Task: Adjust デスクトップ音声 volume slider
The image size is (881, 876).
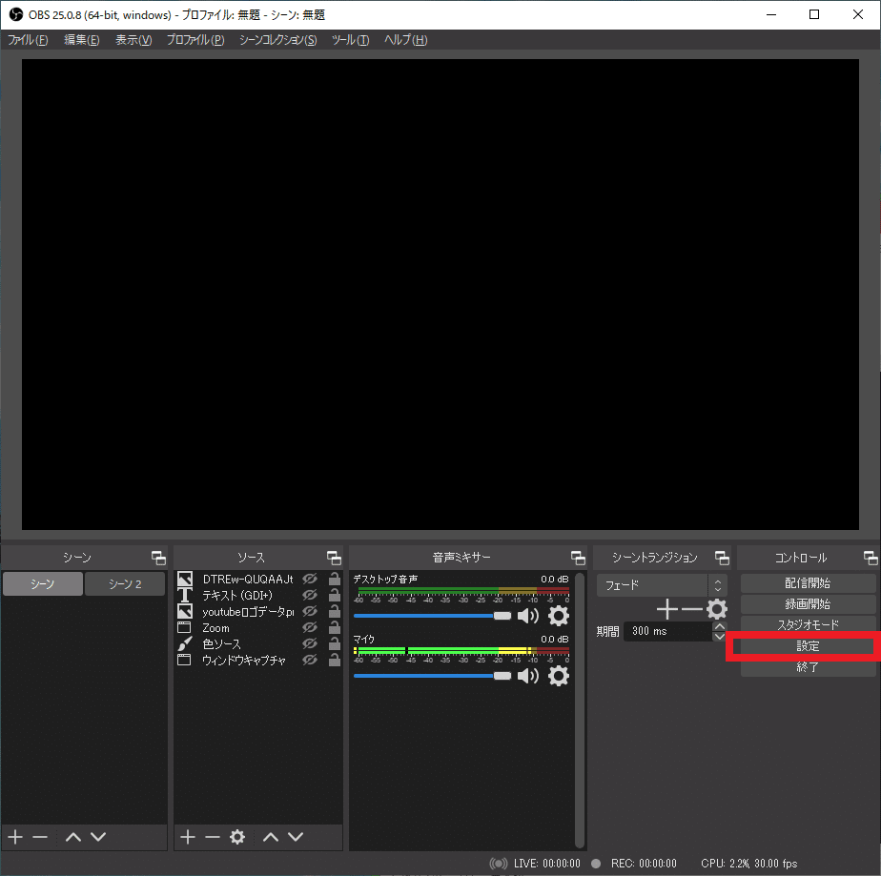Action: pos(432,616)
